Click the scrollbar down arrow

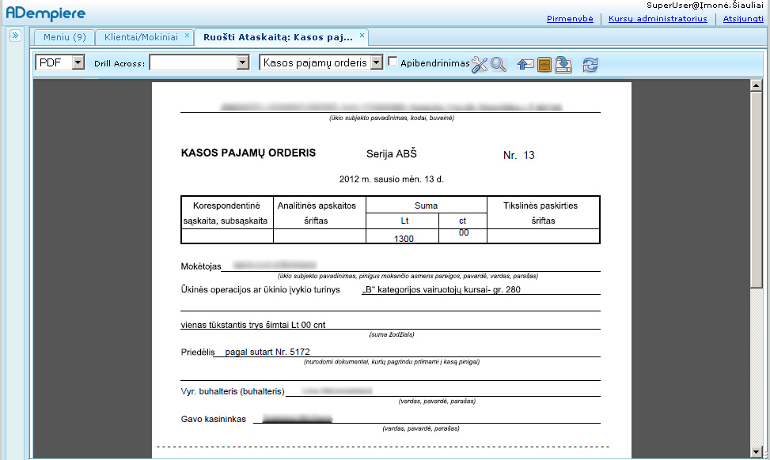(757, 451)
